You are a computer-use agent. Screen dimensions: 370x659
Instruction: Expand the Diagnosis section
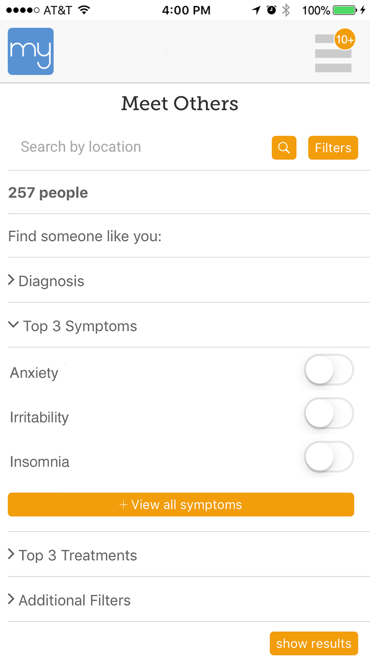pos(189,281)
